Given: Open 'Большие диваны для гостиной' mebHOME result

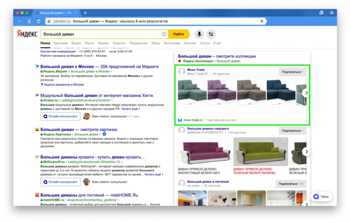Looking at the screenshot, I should tap(89, 195).
